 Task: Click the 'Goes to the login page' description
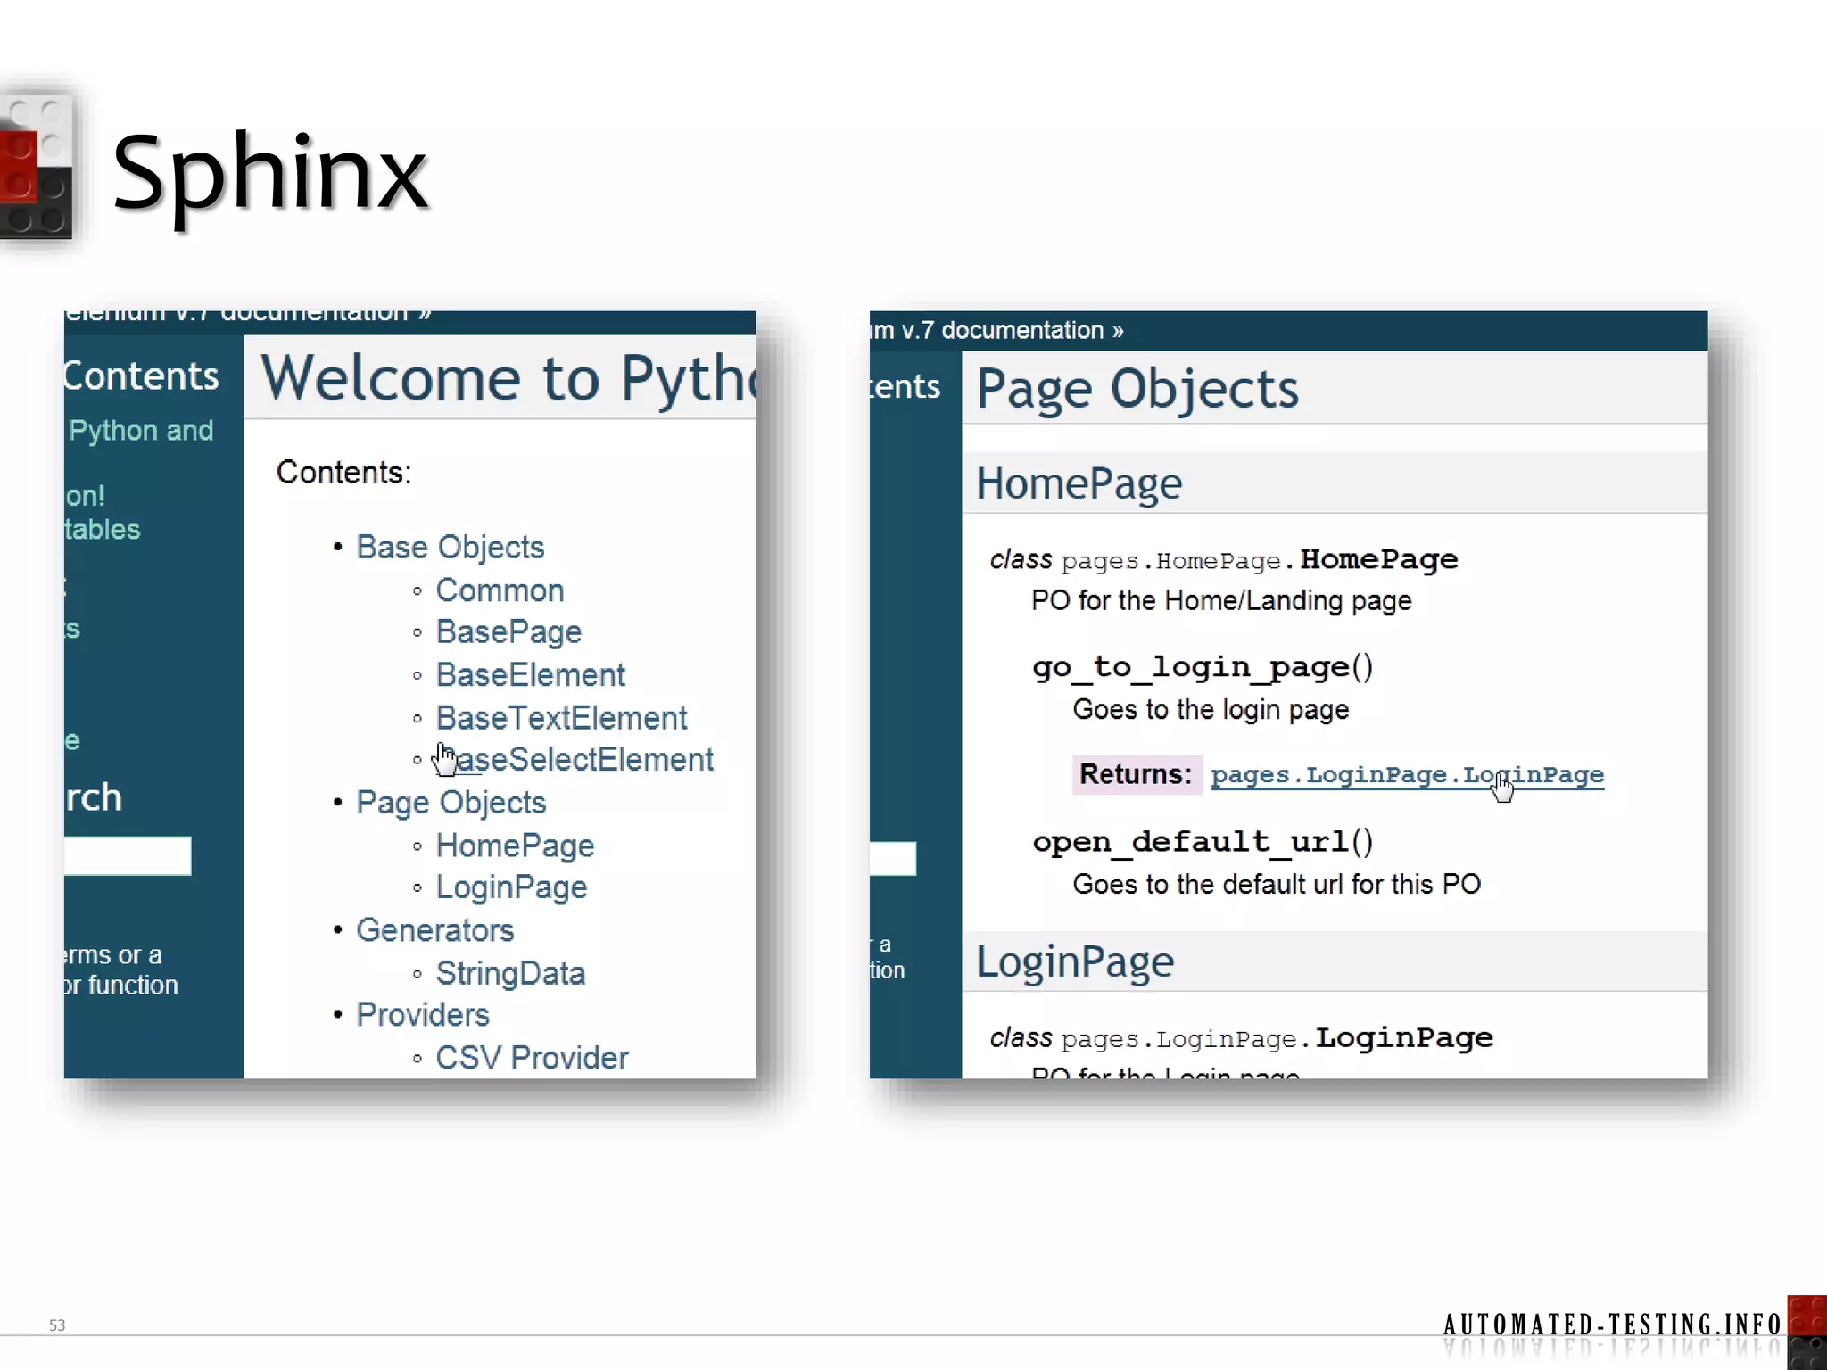1211,710
